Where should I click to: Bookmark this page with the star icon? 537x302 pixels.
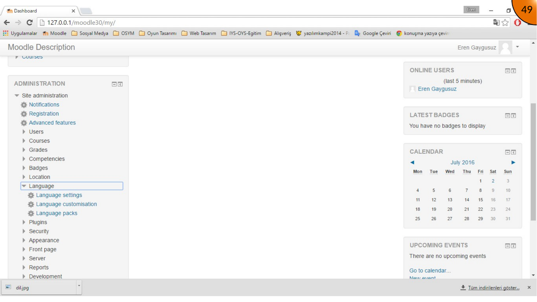coord(505,23)
